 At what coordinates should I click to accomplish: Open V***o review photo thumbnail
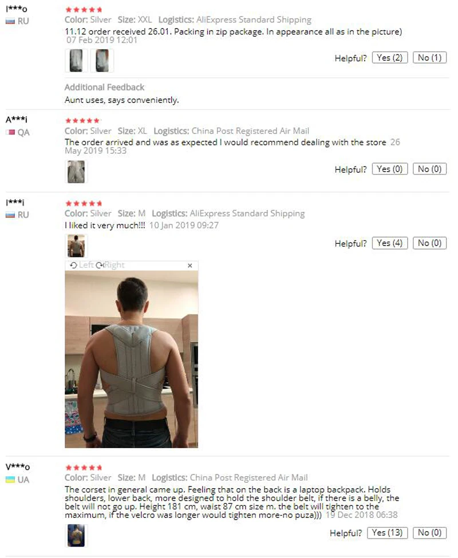[76, 536]
